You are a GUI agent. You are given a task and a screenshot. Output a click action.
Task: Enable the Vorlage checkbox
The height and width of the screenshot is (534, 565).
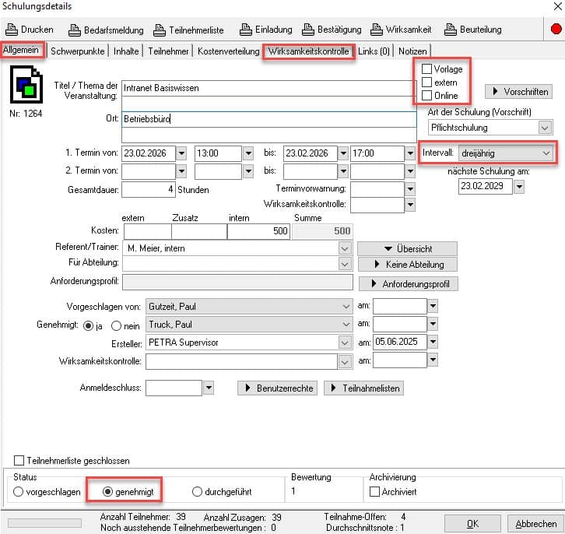pyautogui.click(x=426, y=69)
